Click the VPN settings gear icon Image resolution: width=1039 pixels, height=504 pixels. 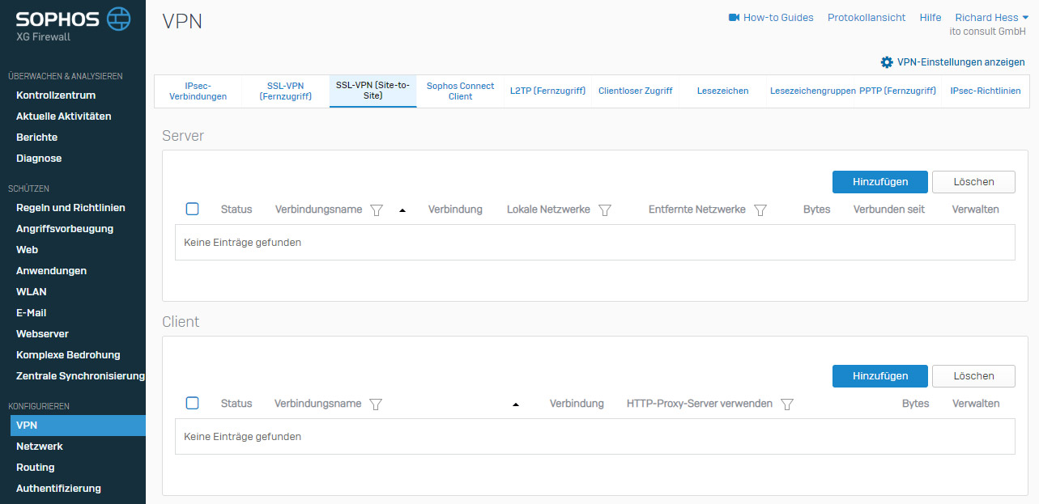(886, 62)
